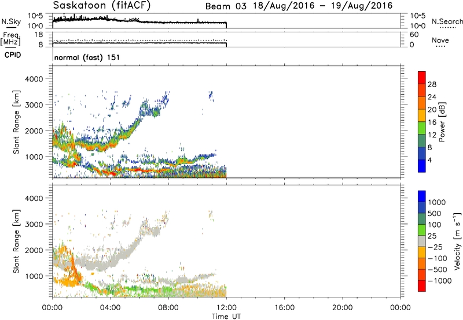The width and height of the screenshot is (463, 320).
Task: Click the "Nave" legend label
Action: pyautogui.click(x=440, y=40)
